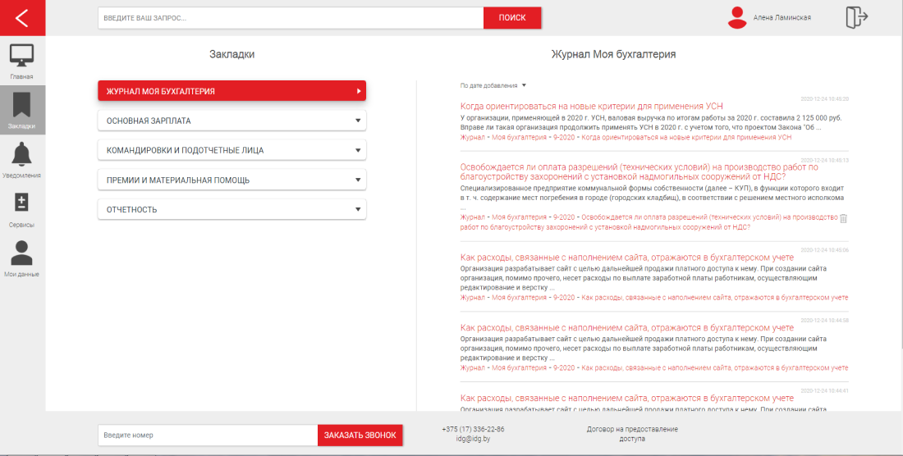Image resolution: width=903 pixels, height=456 pixels.
Task: Open the Главная monitor icon
Action: (x=22, y=57)
